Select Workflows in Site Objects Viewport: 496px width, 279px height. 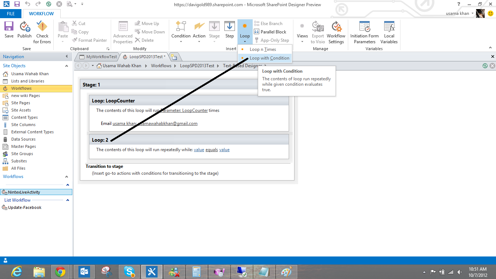36,88
